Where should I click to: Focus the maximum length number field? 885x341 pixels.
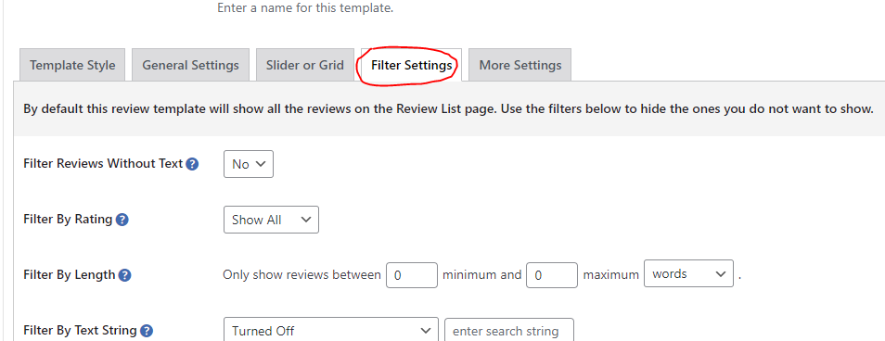pyautogui.click(x=552, y=275)
